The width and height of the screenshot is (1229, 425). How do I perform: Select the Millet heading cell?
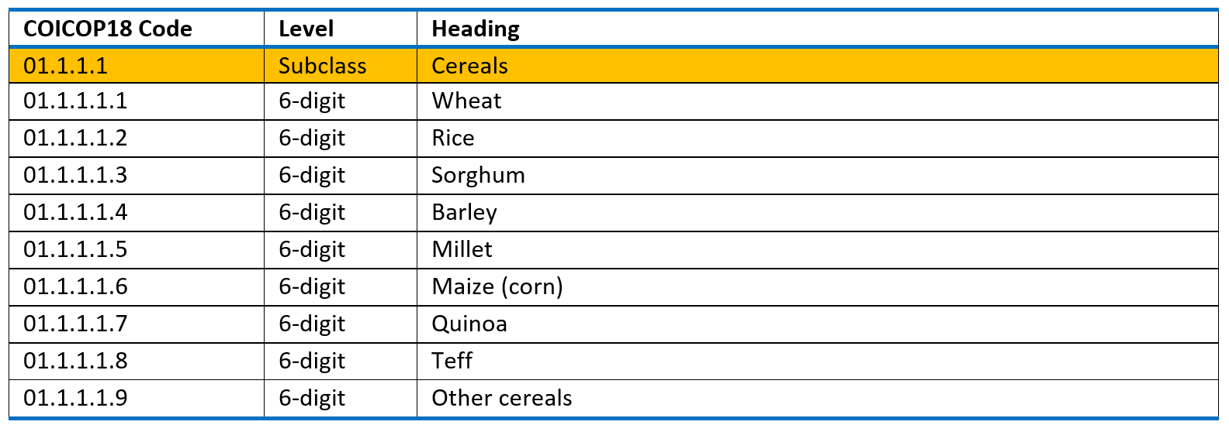818,250
